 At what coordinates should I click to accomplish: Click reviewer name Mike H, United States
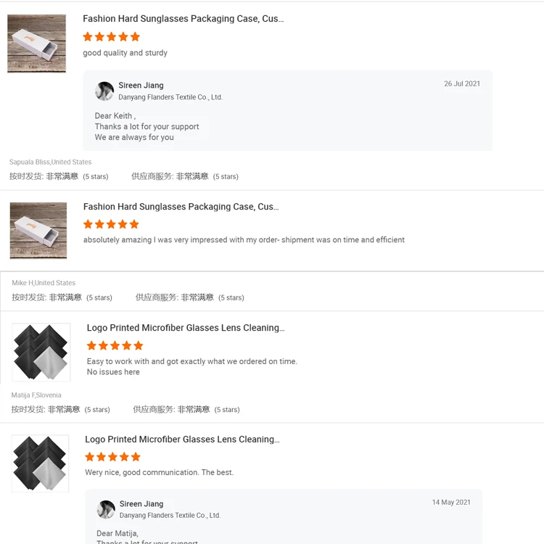tap(44, 283)
